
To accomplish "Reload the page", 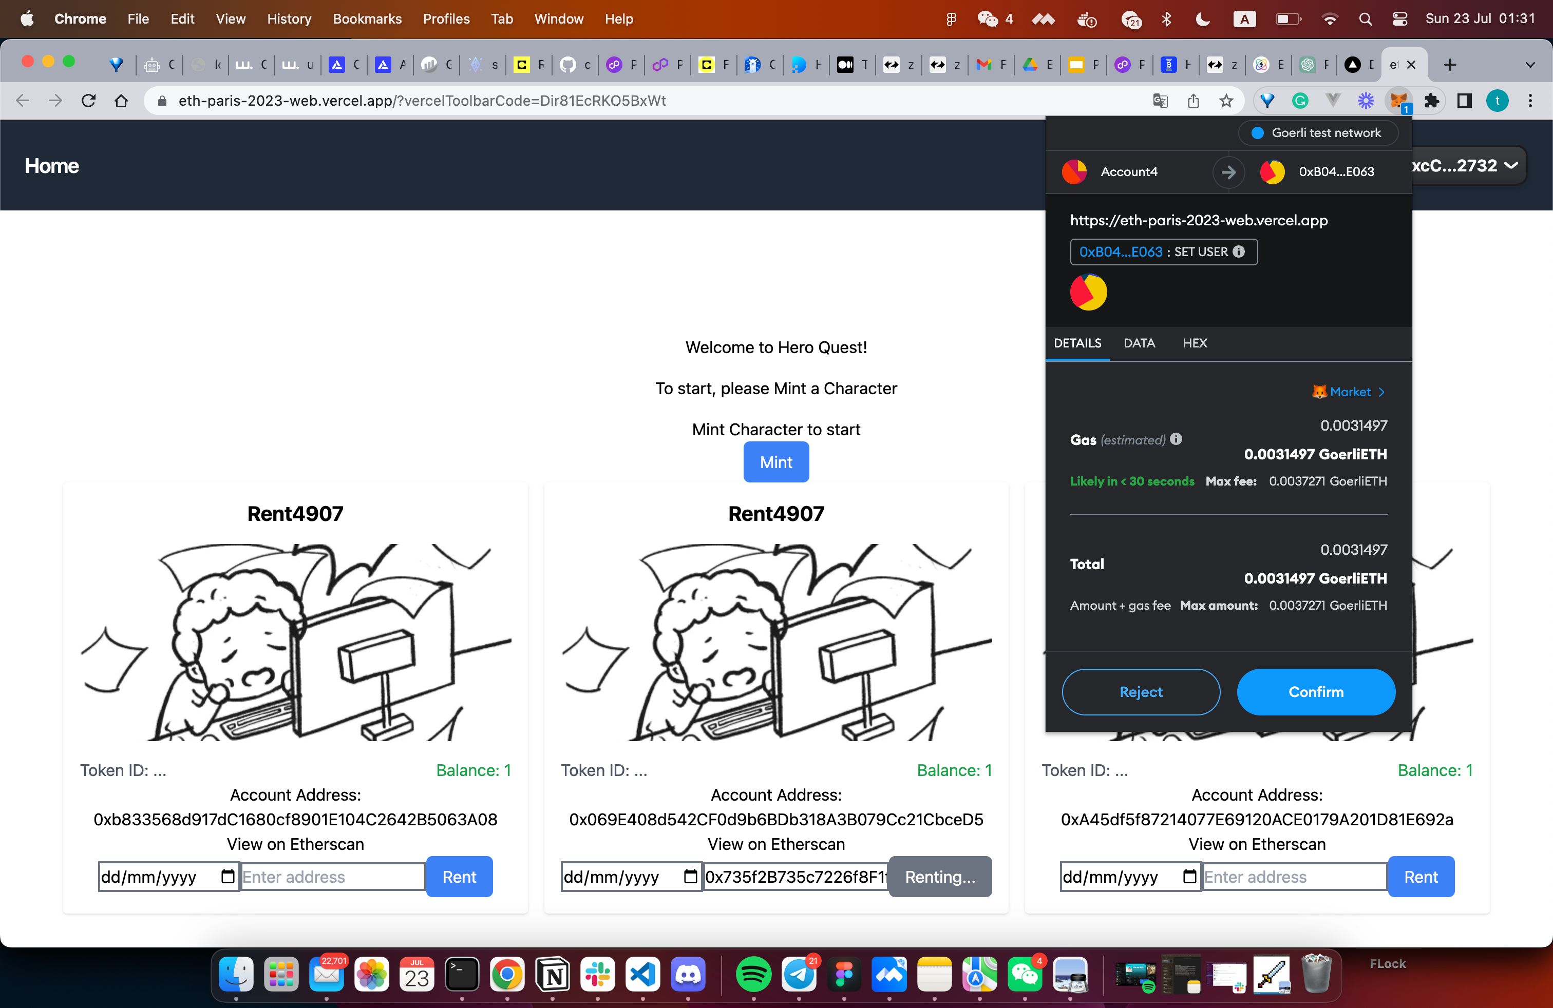I will [89, 101].
